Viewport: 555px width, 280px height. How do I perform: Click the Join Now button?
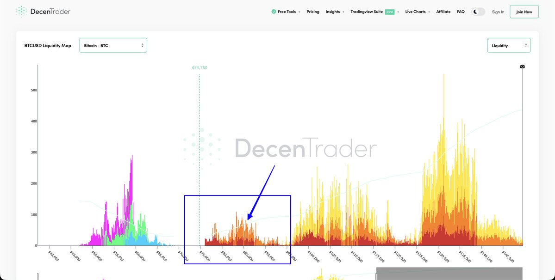pyautogui.click(x=524, y=12)
